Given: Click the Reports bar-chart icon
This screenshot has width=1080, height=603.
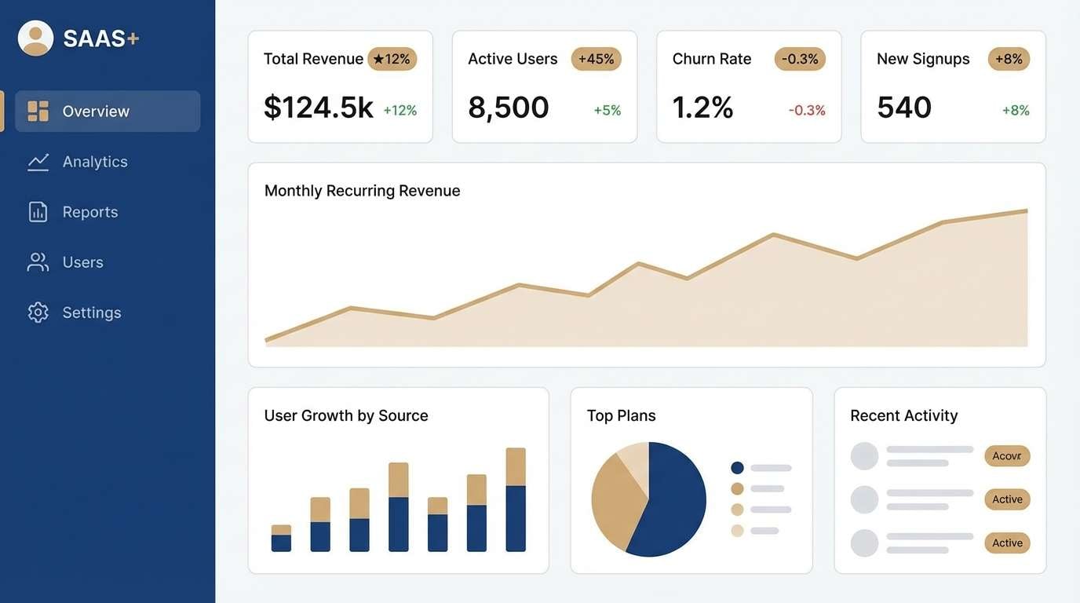Looking at the screenshot, I should (x=38, y=211).
